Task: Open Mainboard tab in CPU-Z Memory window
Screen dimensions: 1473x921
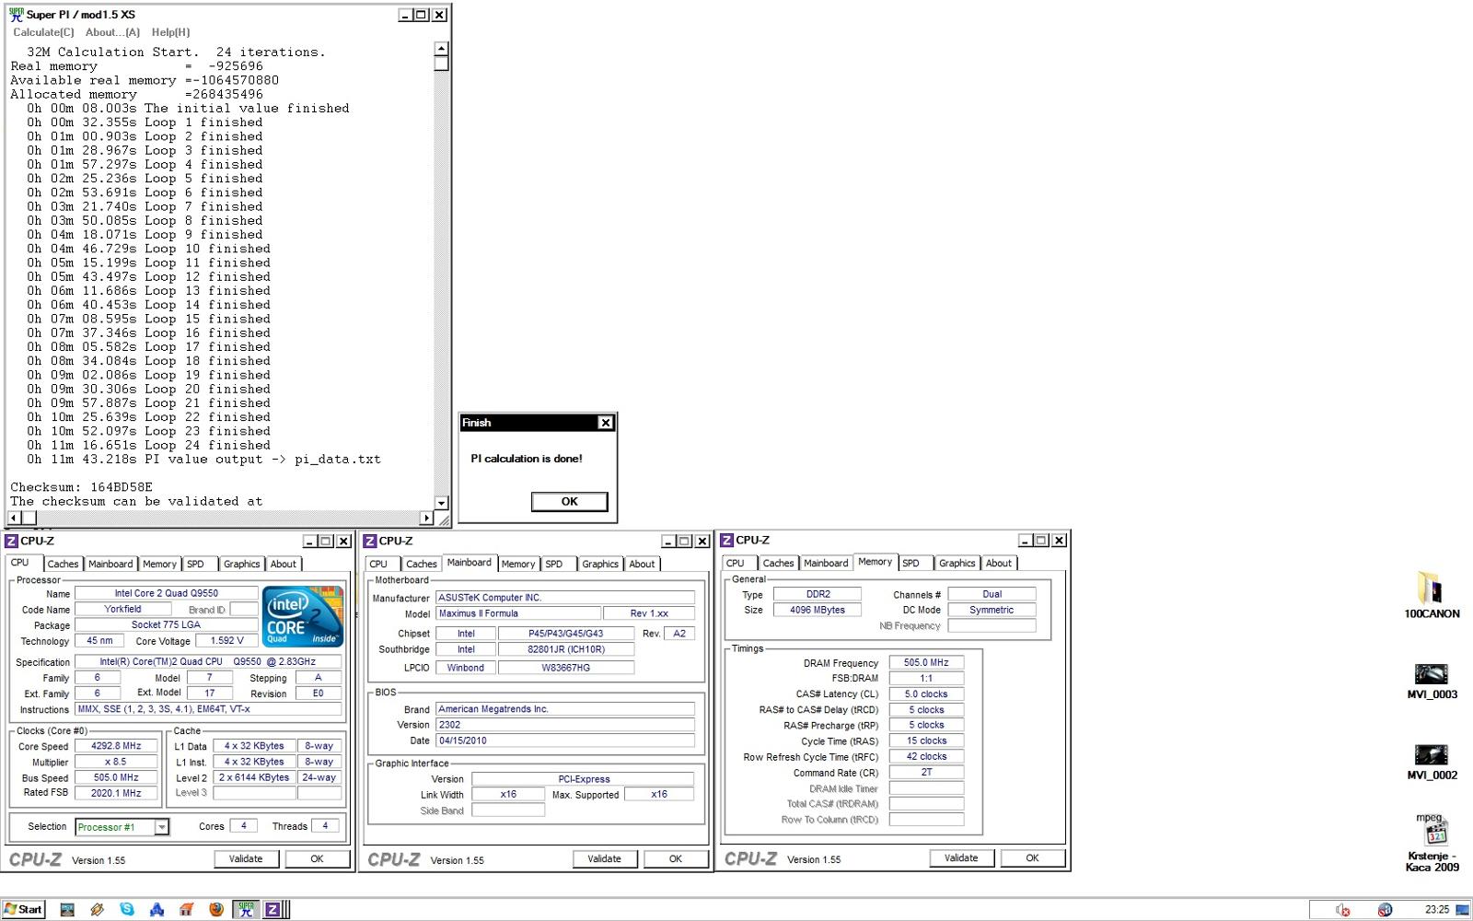Action: pos(826,563)
